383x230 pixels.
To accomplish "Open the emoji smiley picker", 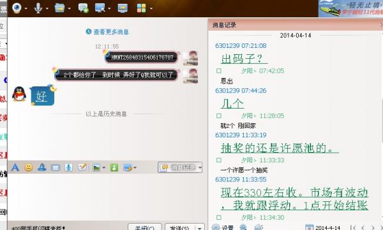I will (29, 167).
